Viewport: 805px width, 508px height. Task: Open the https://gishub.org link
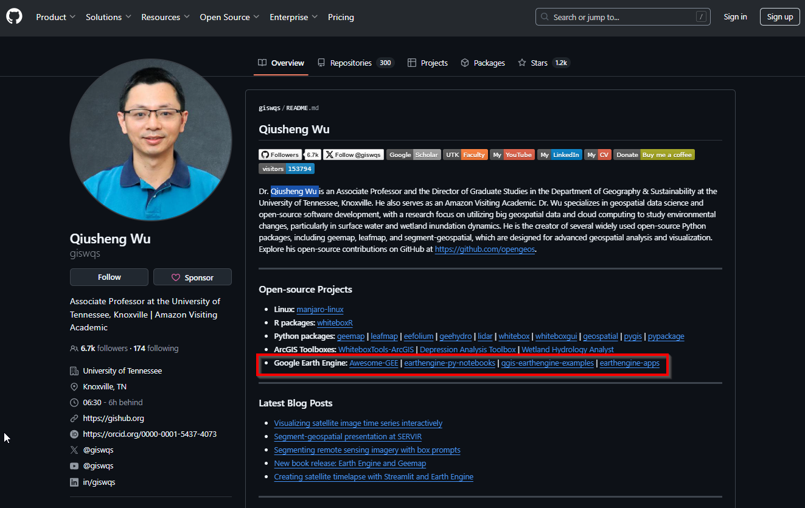pos(114,419)
